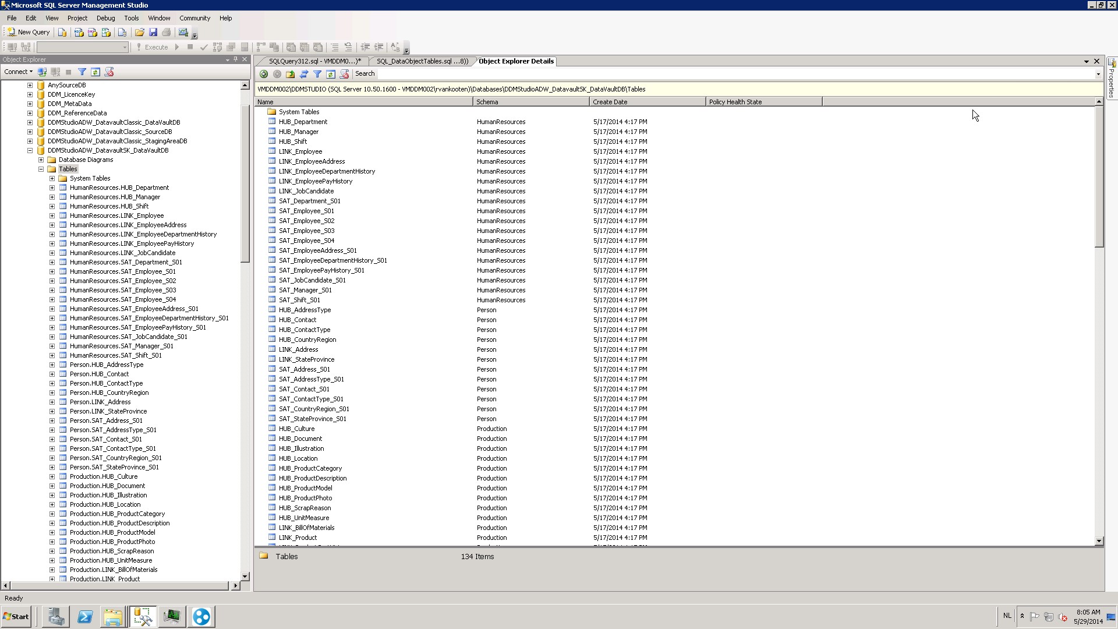Screen dimensions: 1118x629
Task: Sort by Policy Health State column header
Action: [764, 102]
